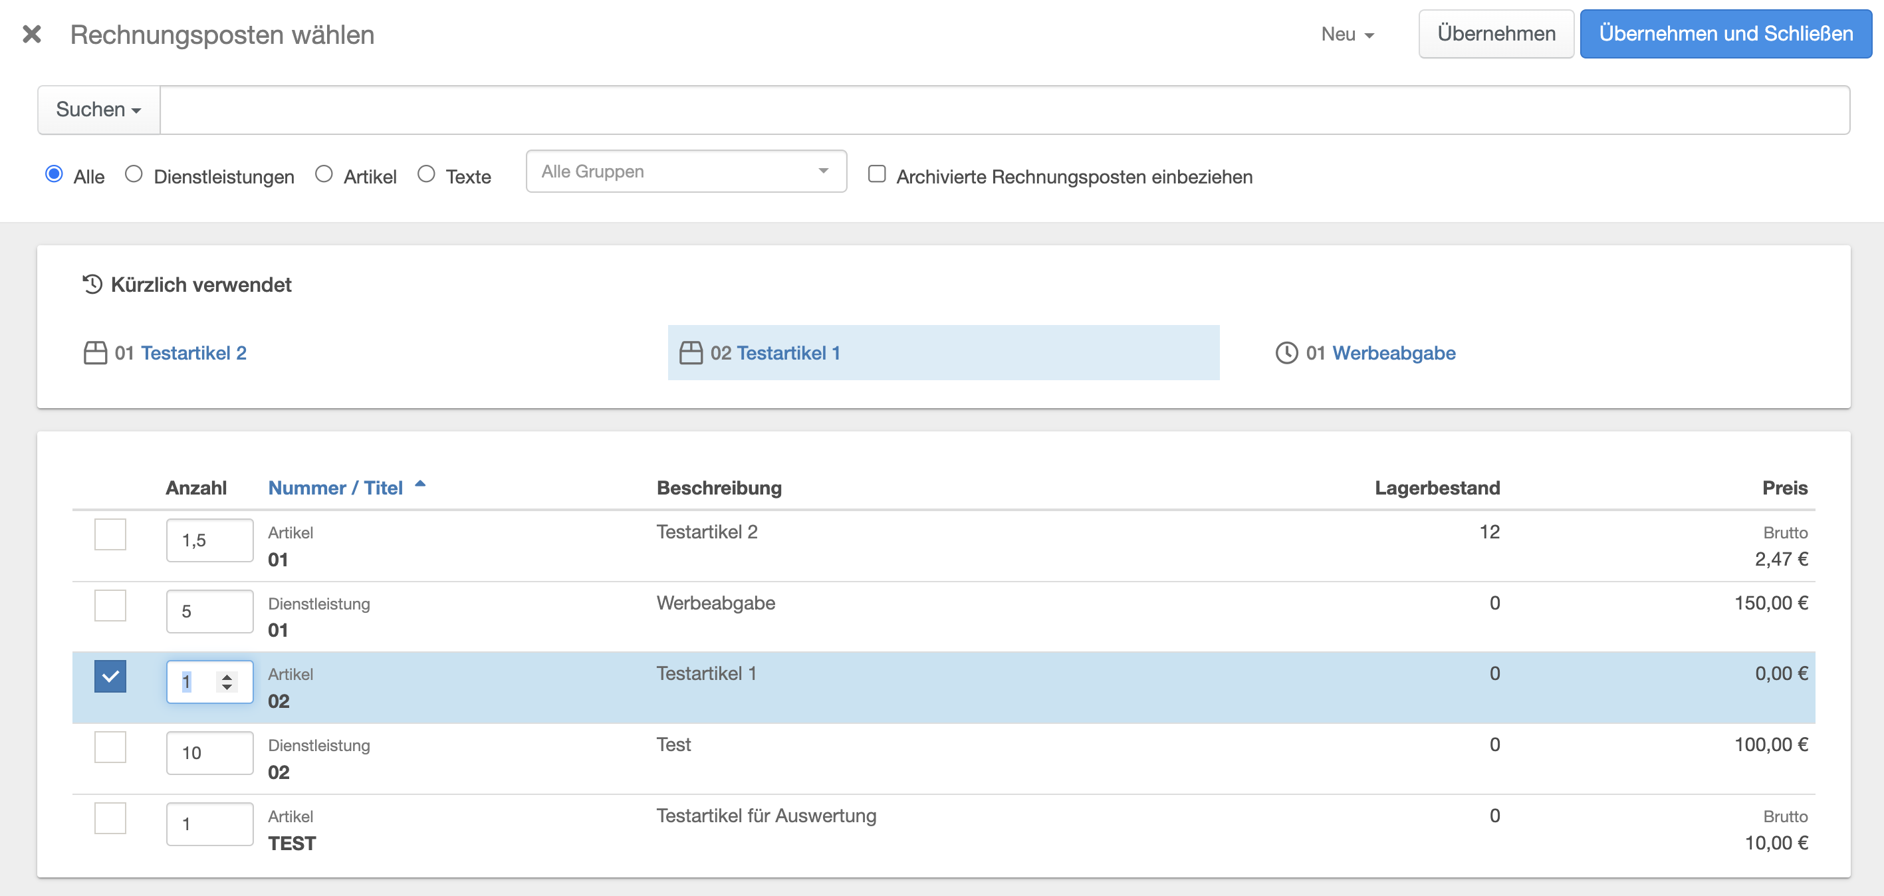Select the Artikel filter radio button
Screen dimensions: 1884x896
coord(323,174)
